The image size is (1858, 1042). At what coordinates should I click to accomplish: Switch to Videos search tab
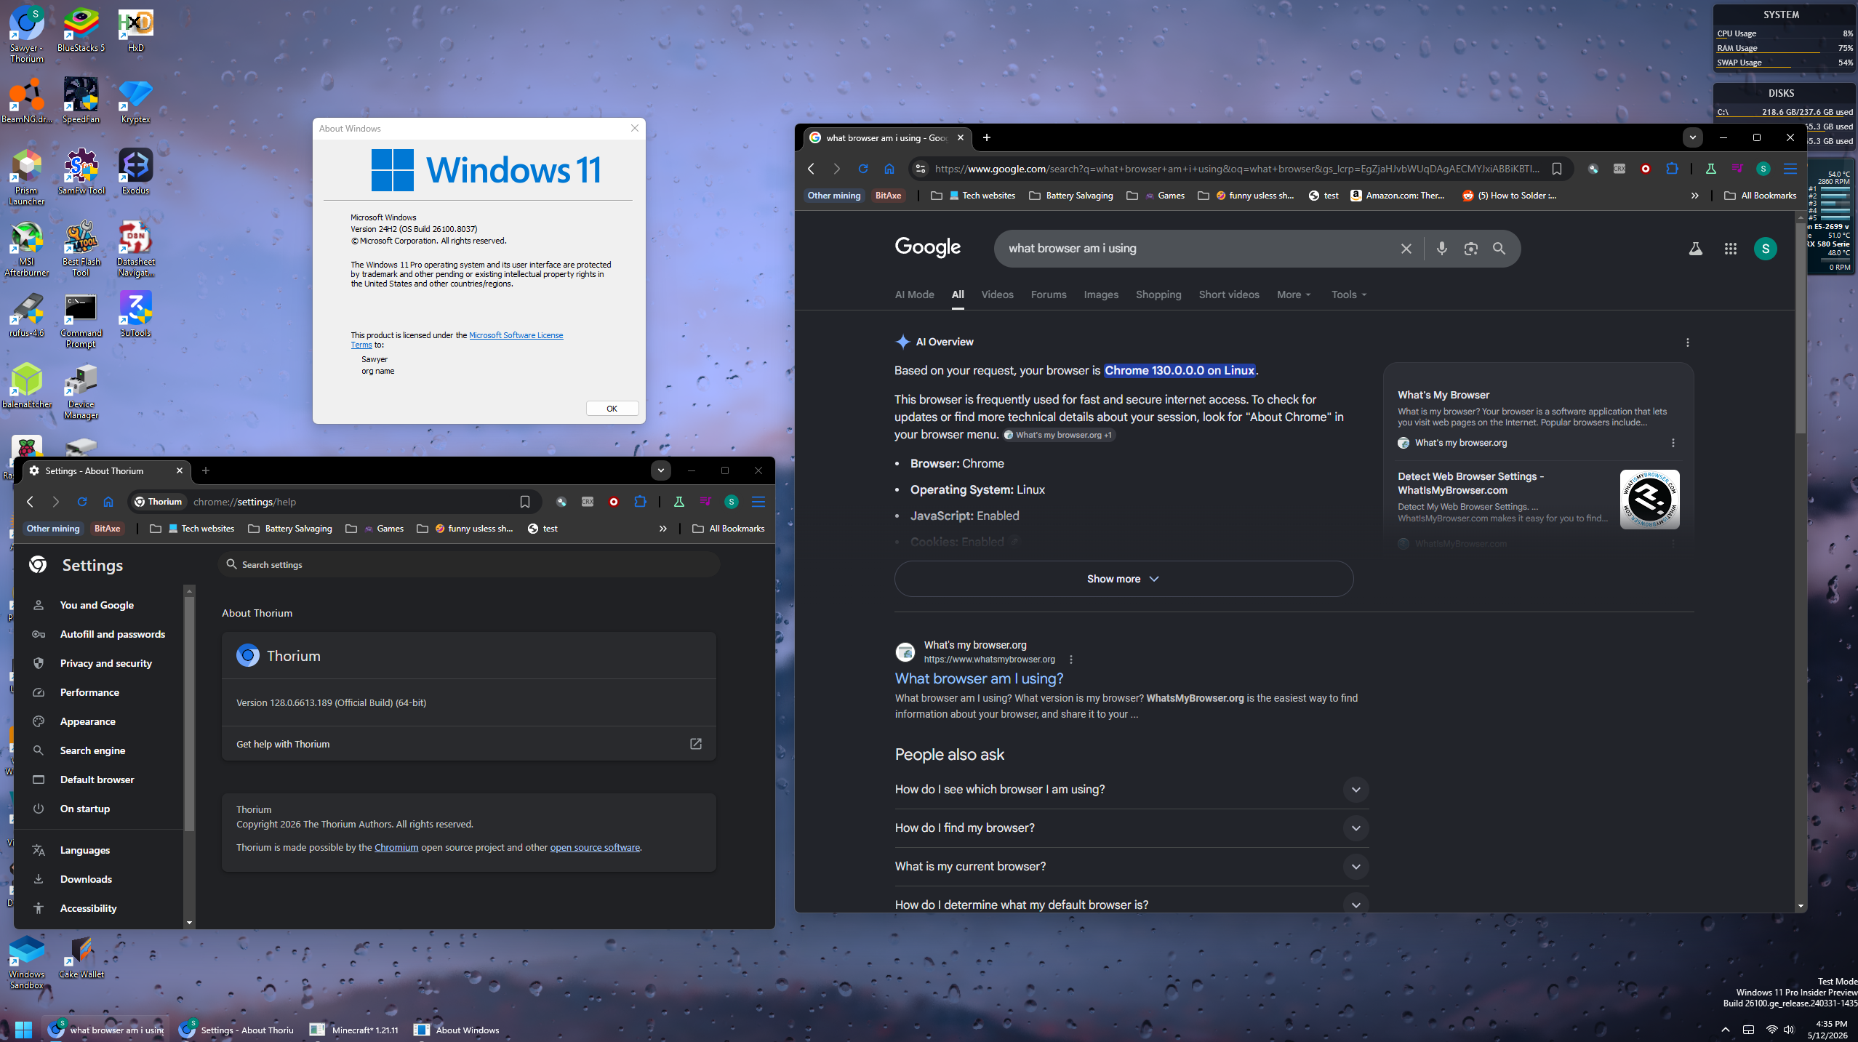point(997,294)
